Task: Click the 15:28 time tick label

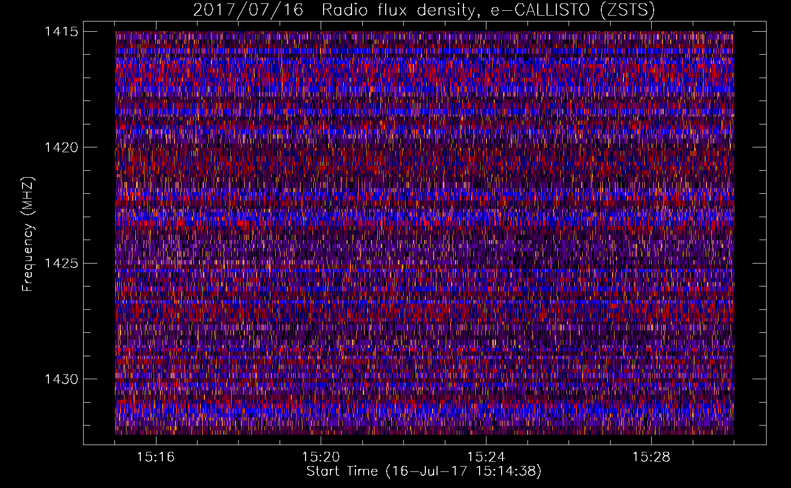Action: [x=651, y=457]
